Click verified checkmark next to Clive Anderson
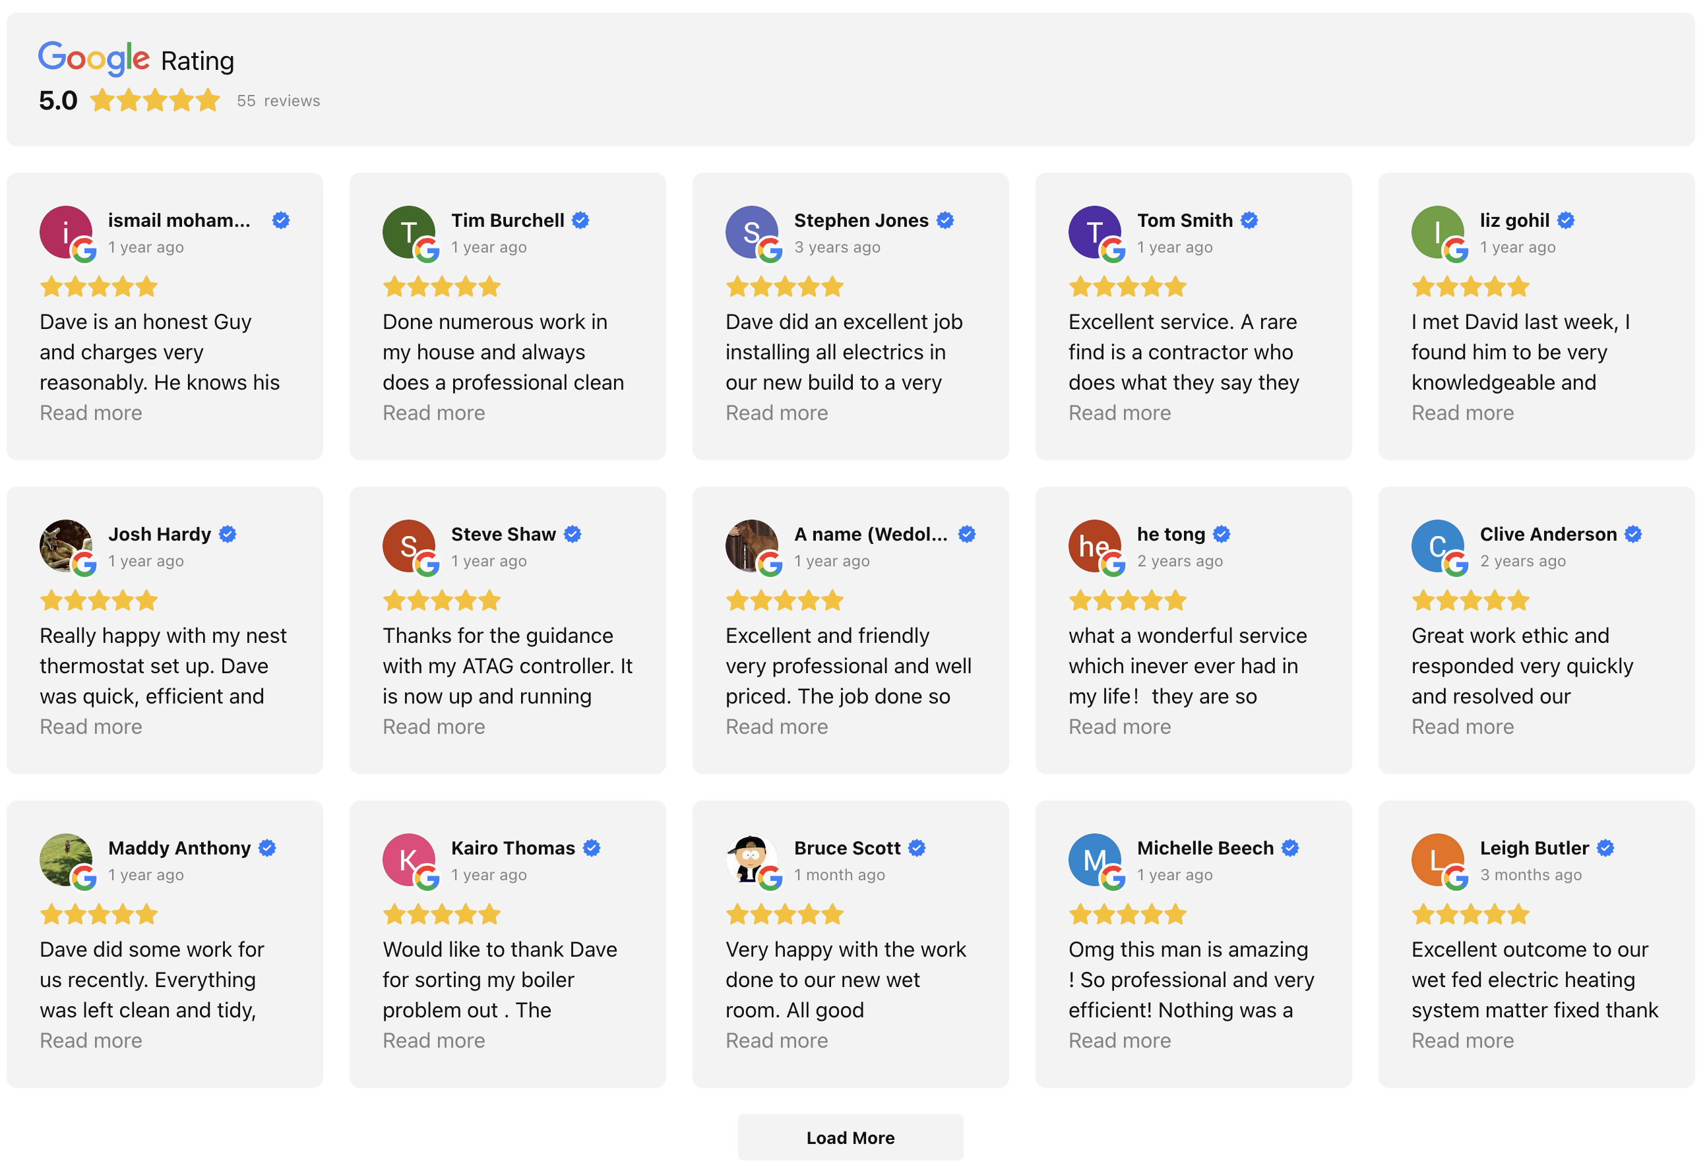The height and width of the screenshot is (1171, 1707). coord(1633,535)
